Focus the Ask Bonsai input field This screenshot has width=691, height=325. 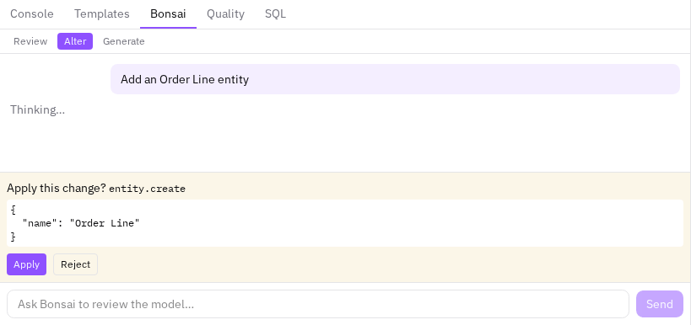click(x=318, y=304)
